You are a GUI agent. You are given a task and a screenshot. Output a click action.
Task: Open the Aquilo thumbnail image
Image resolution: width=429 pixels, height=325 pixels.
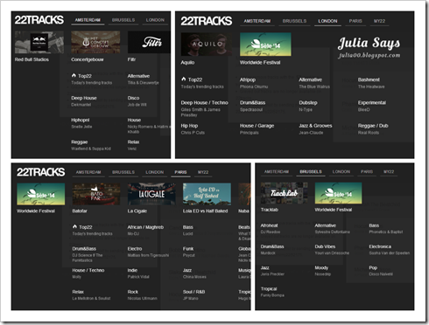pos(207,45)
